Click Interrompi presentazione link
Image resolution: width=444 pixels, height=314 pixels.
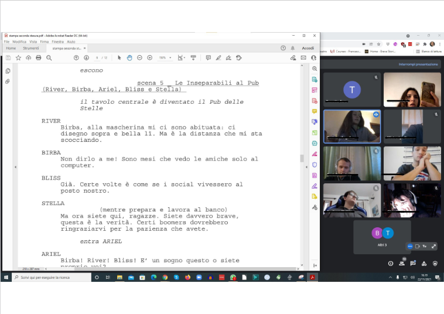418,64
